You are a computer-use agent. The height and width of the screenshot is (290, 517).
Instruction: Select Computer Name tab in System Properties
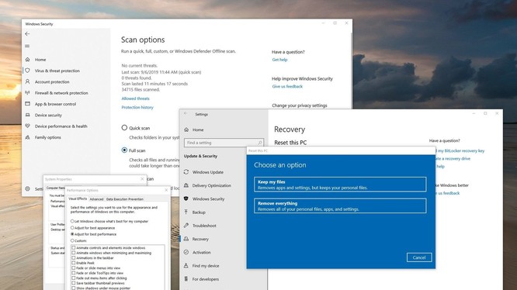coord(55,188)
